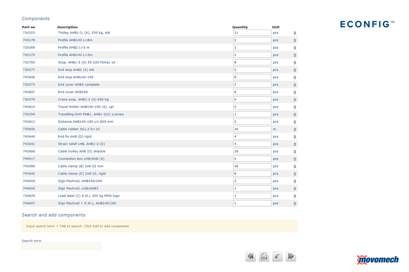Viewport: 409px width, 272px height.
Task: Click the movomech logo
Action: point(378,260)
